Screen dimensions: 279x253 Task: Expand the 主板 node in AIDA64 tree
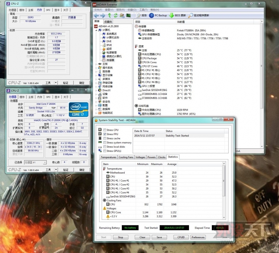(96, 64)
